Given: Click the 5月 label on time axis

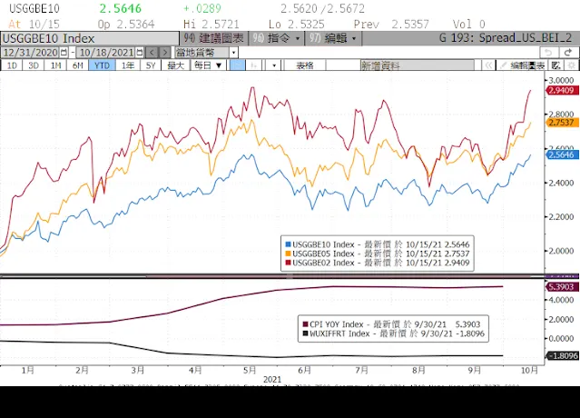Looking at the screenshot, I should 250,370.
